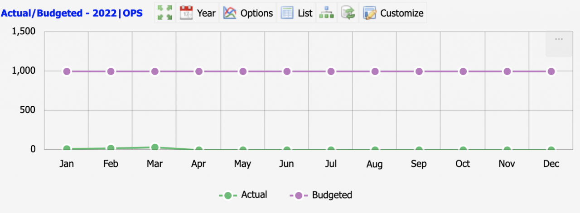Select the Budgeted data point for Jun
The height and width of the screenshot is (213, 580).
click(x=287, y=71)
